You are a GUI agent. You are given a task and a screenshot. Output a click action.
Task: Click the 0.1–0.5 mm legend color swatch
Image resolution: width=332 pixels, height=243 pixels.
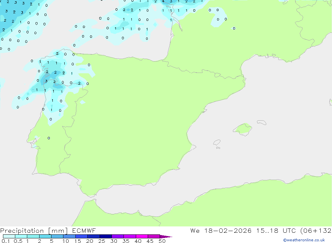click(x=9, y=236)
